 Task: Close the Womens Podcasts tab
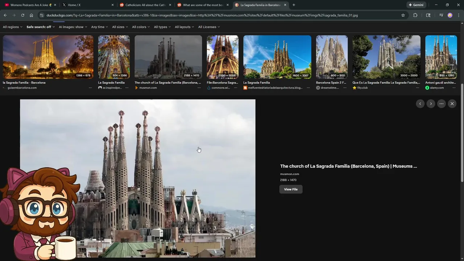coord(55,5)
